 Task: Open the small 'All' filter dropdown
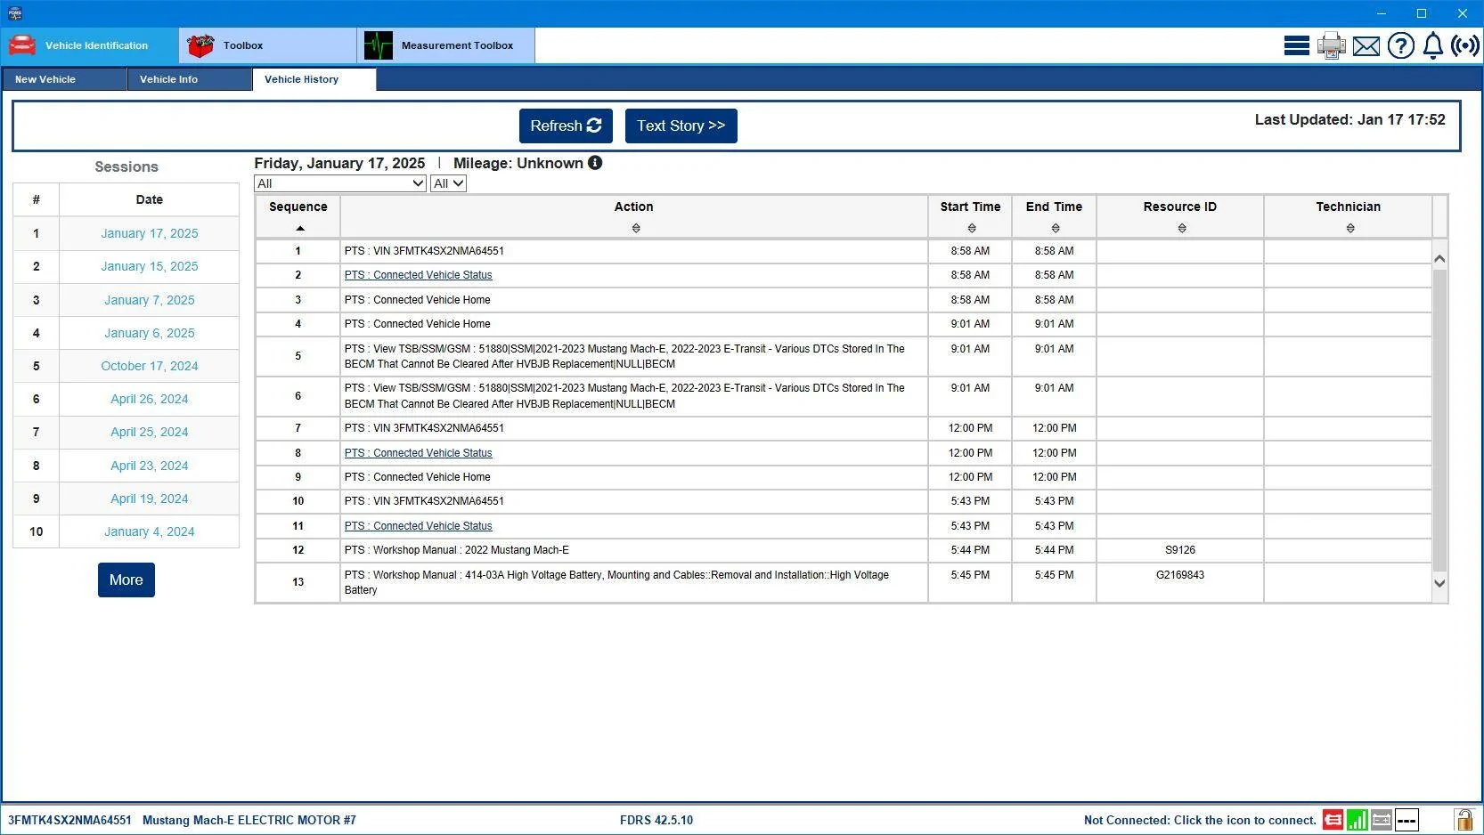tap(448, 183)
